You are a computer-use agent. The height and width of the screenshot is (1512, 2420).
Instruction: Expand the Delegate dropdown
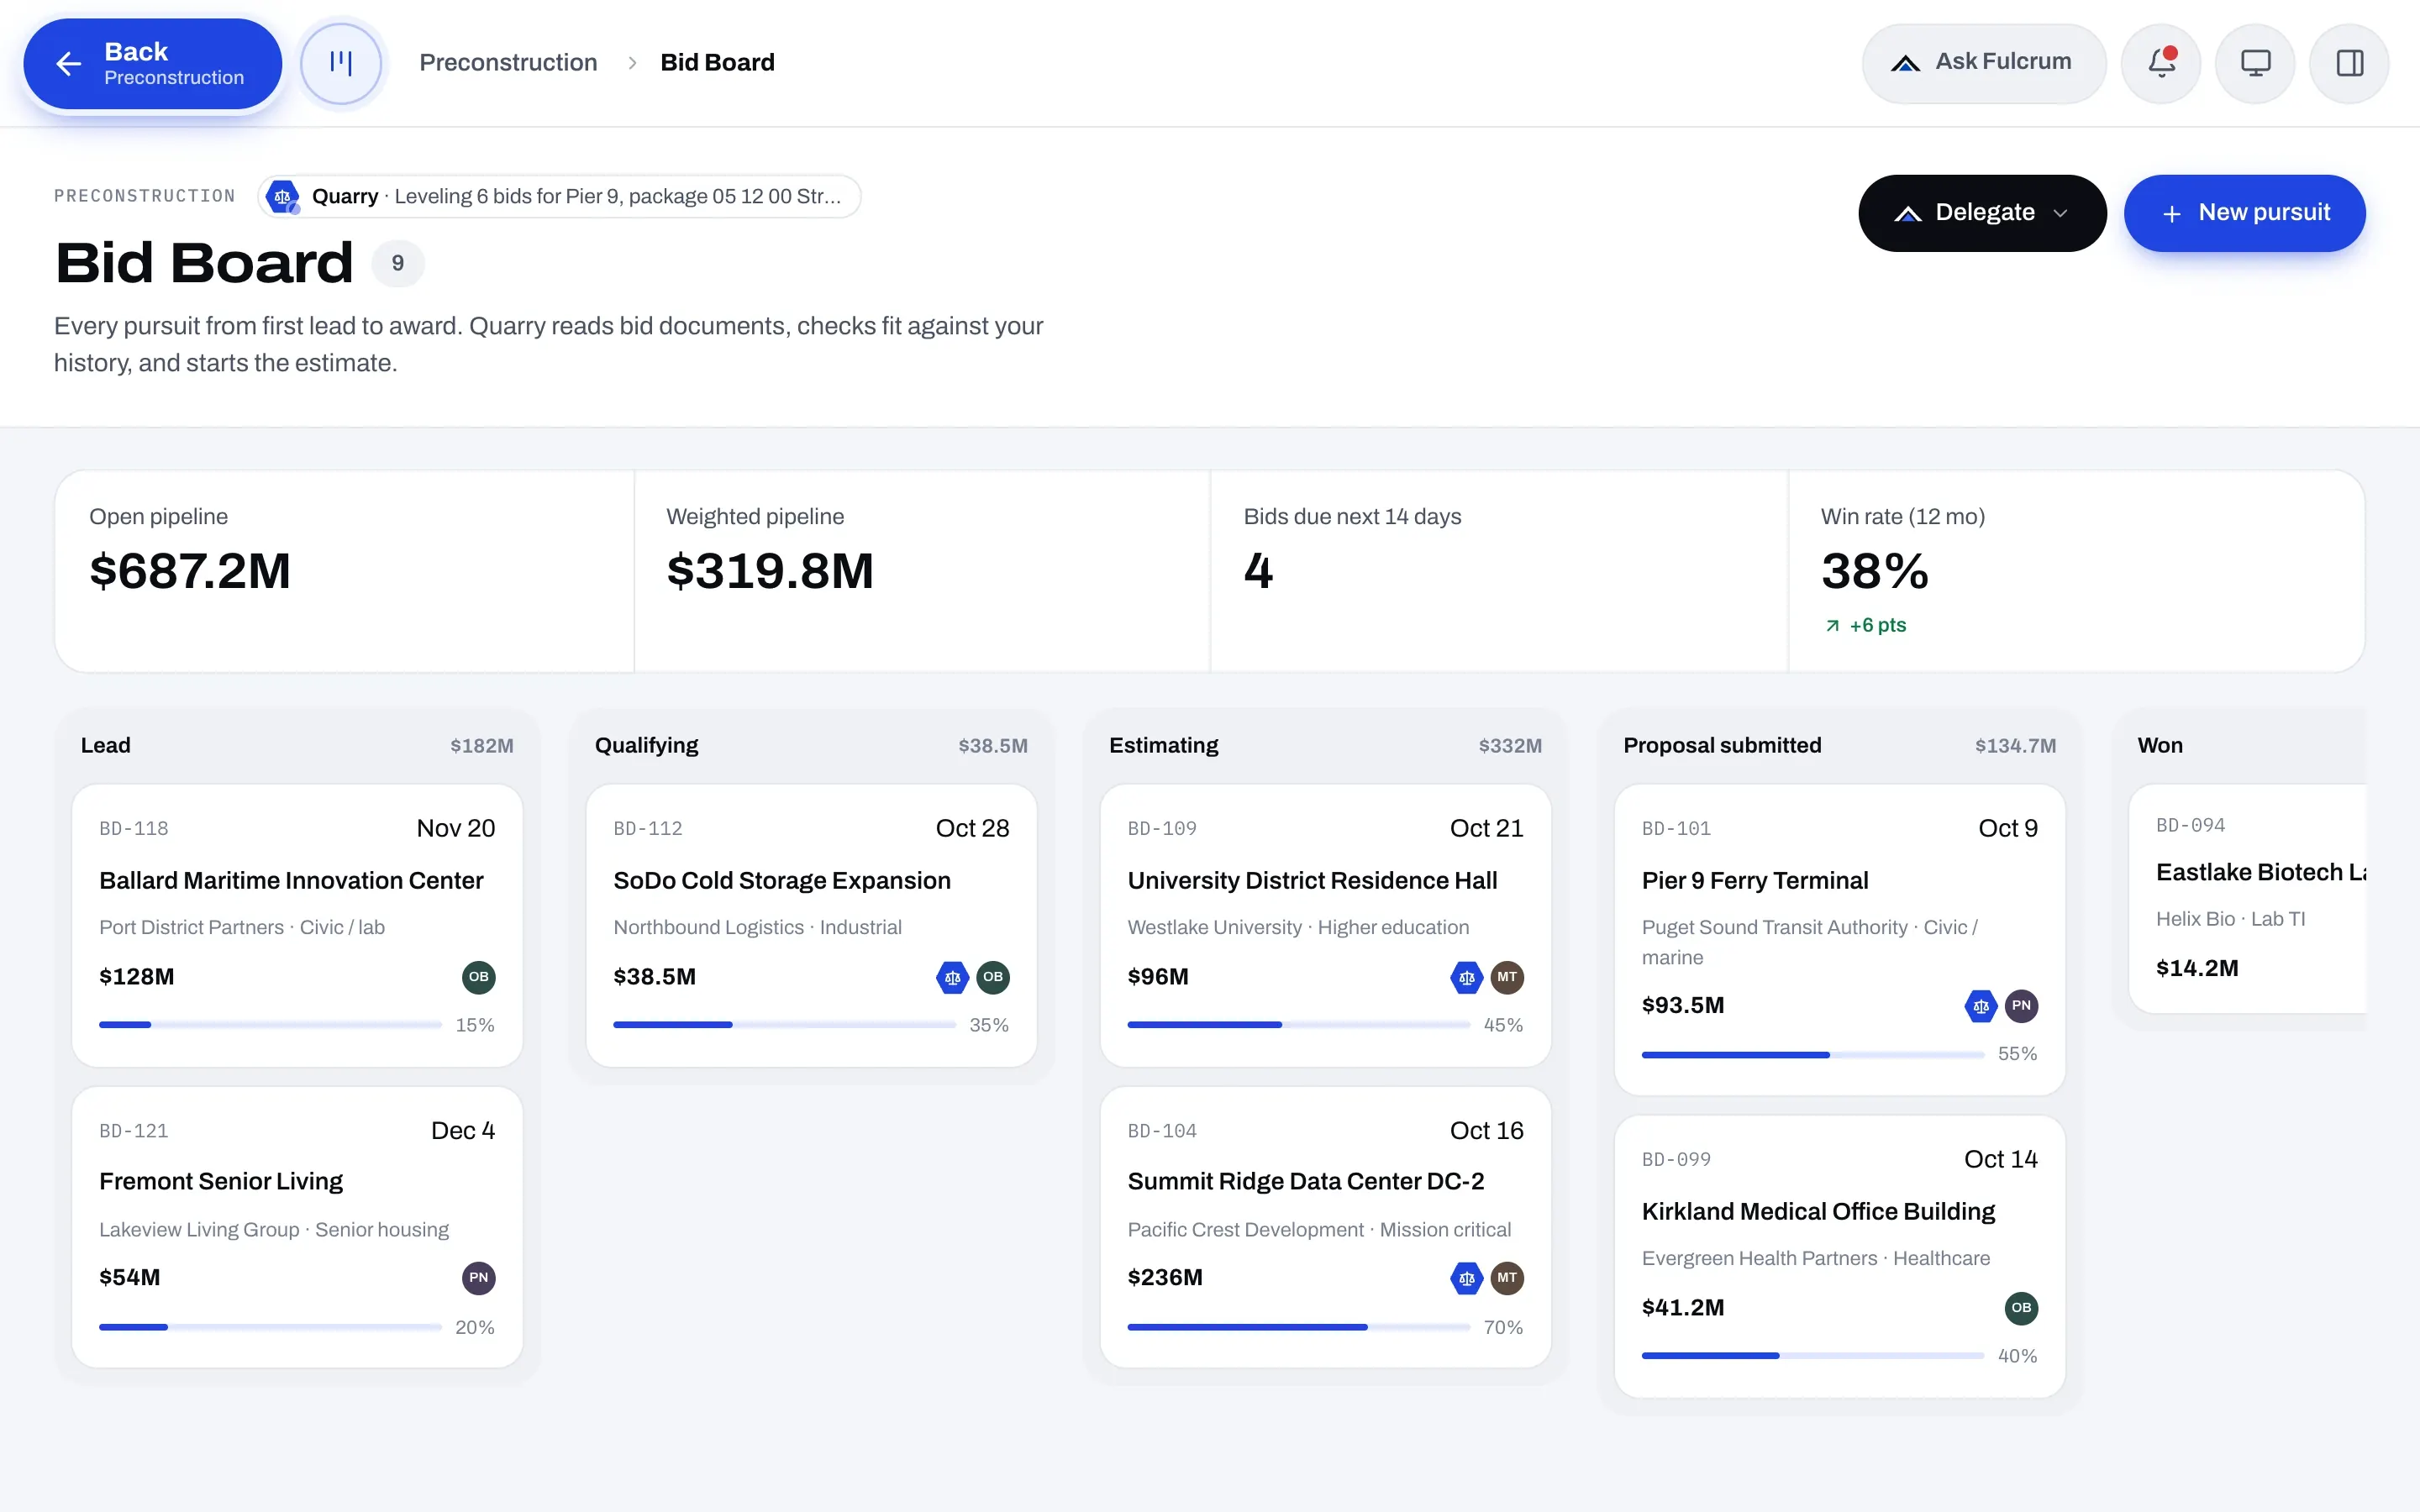(x=1981, y=213)
